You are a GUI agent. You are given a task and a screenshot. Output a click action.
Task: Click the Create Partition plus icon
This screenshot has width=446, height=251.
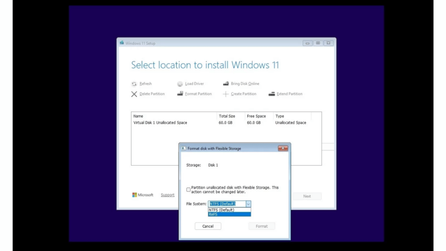point(226,94)
